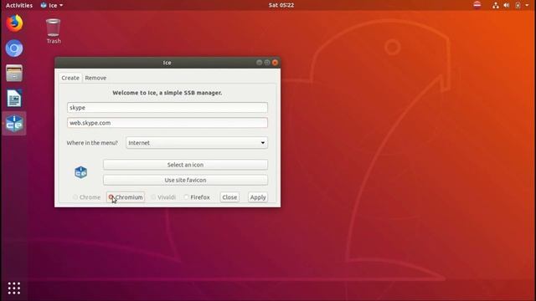Maximize the Ice window
The height and width of the screenshot is (301, 536).
tap(267, 63)
